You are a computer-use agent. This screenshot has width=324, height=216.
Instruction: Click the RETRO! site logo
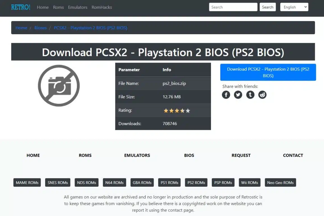(21, 7)
